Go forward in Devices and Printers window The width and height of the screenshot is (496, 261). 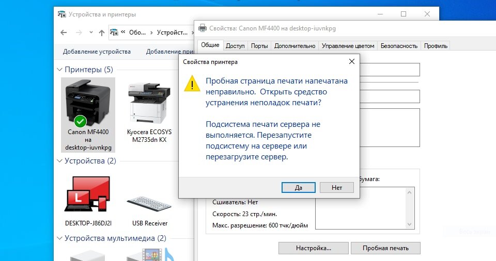tap(79, 32)
